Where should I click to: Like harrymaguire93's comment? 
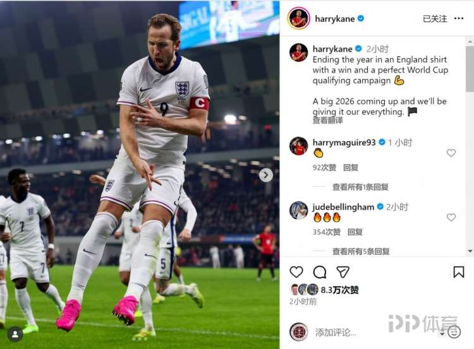451,153
